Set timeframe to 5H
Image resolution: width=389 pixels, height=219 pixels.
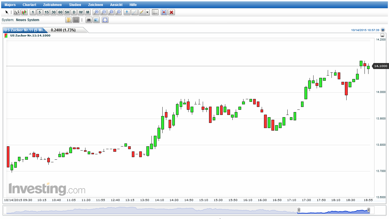point(67,12)
